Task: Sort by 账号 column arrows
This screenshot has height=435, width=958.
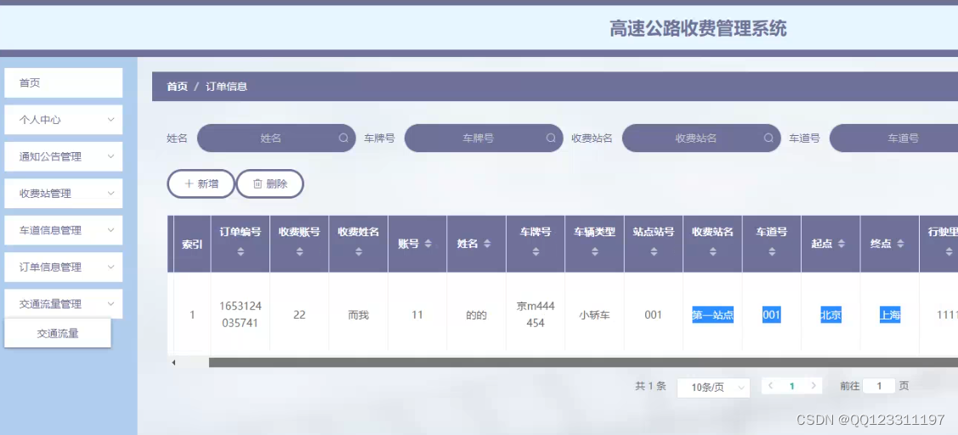Action: click(428, 244)
